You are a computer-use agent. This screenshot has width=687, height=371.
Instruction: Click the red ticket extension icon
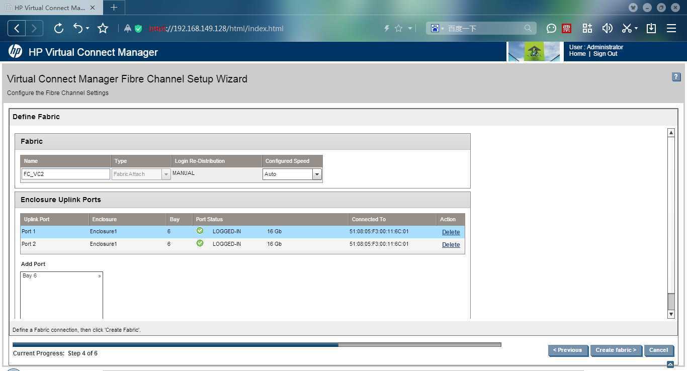coord(567,29)
